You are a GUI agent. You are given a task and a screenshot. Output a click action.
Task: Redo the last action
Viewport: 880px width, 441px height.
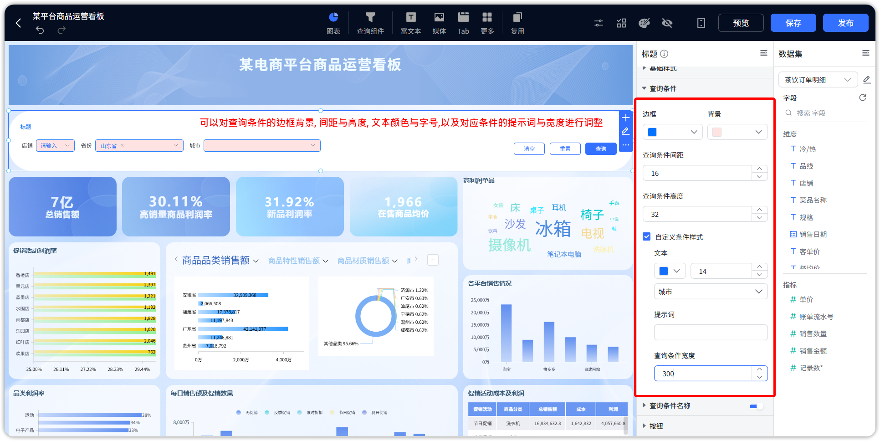(61, 31)
